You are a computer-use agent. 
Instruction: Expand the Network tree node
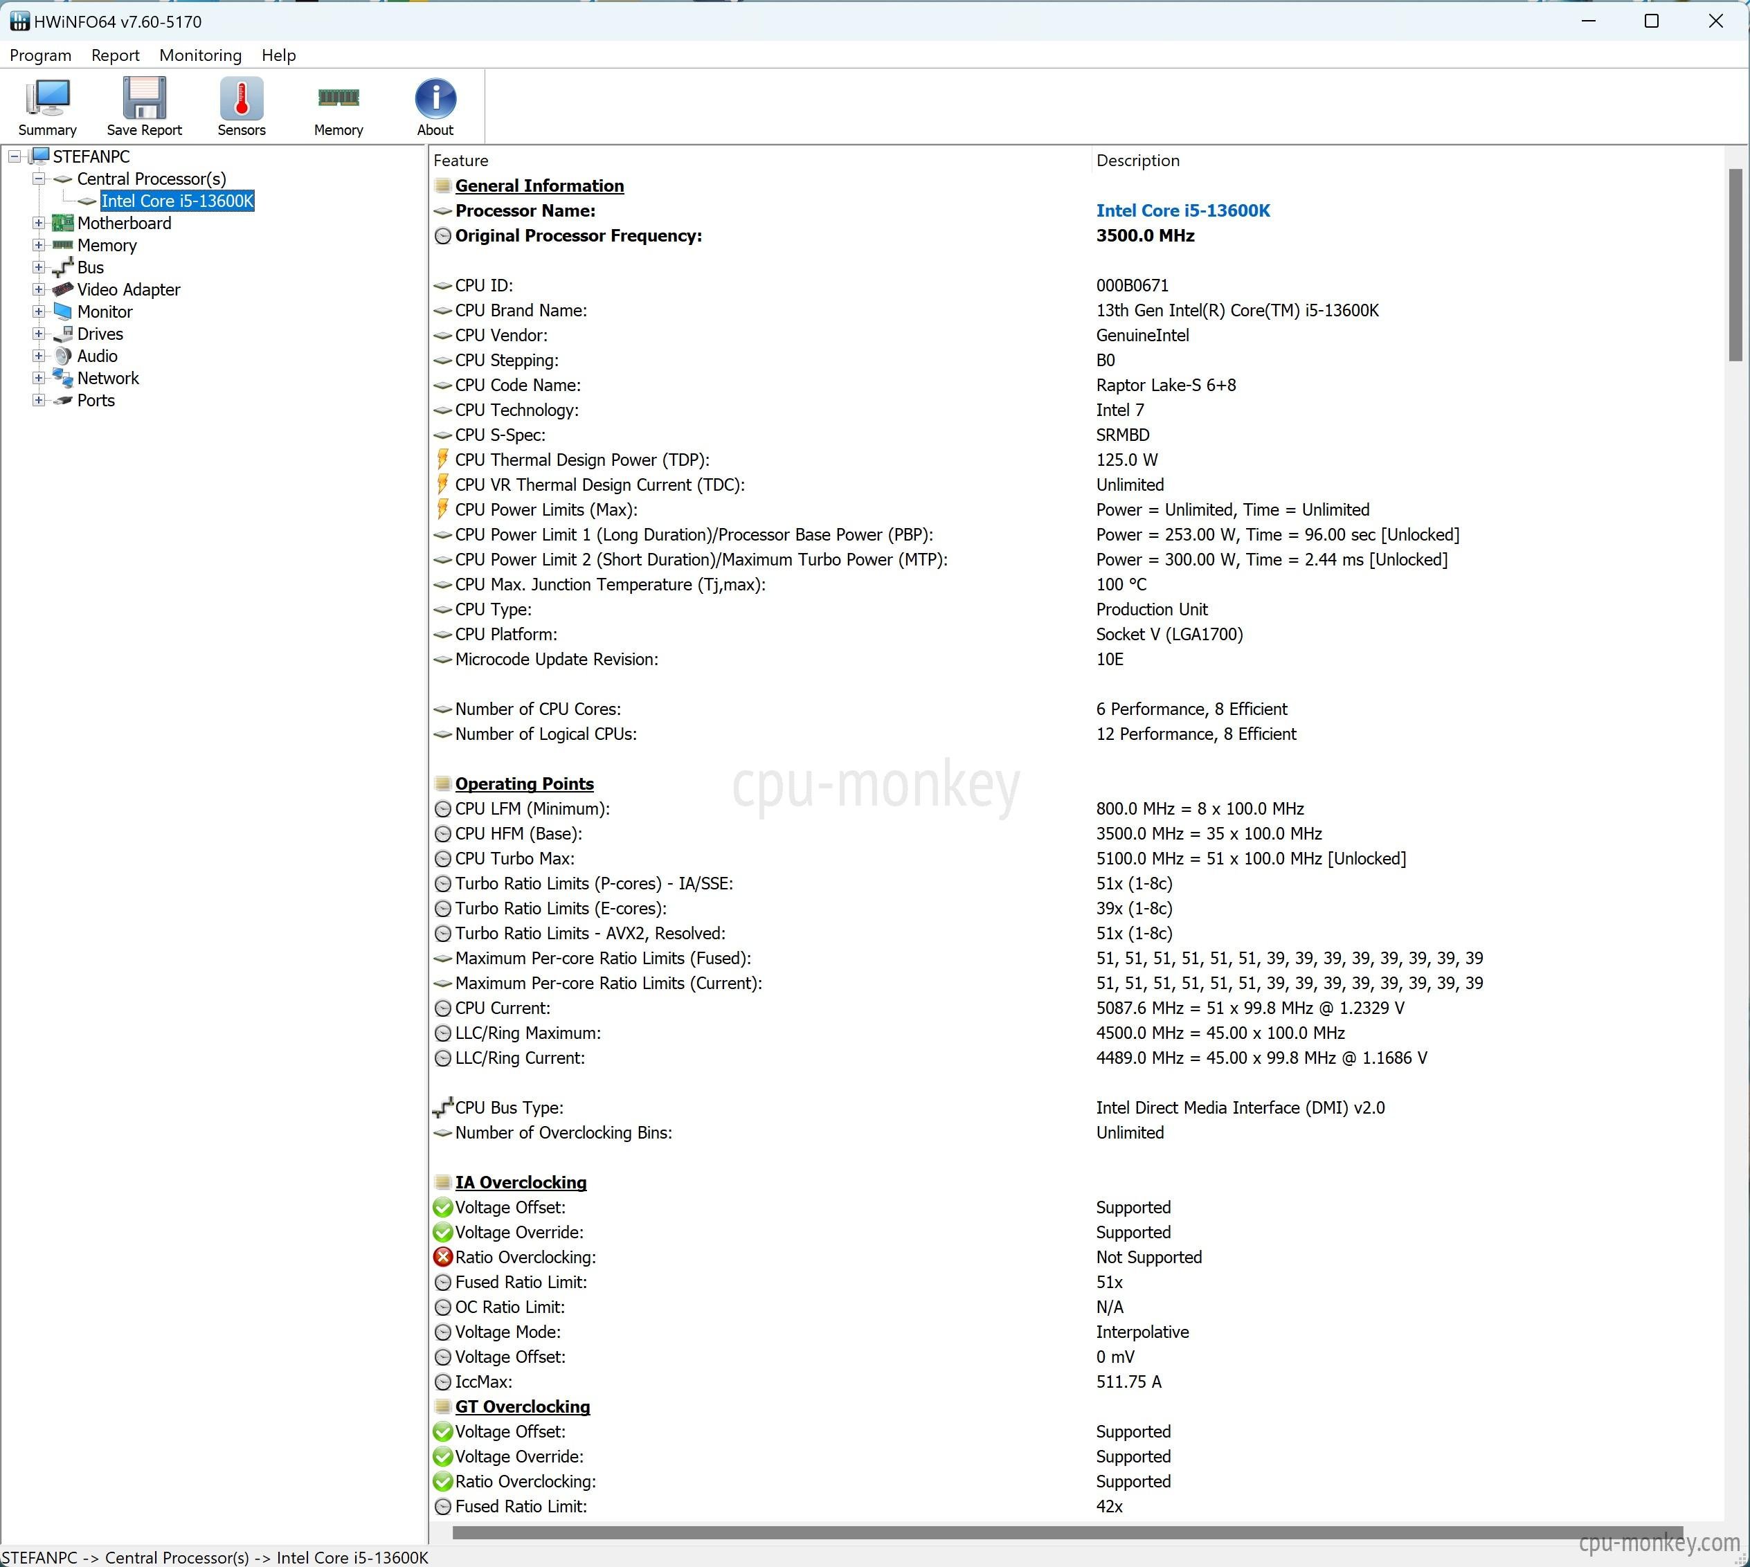click(x=39, y=378)
